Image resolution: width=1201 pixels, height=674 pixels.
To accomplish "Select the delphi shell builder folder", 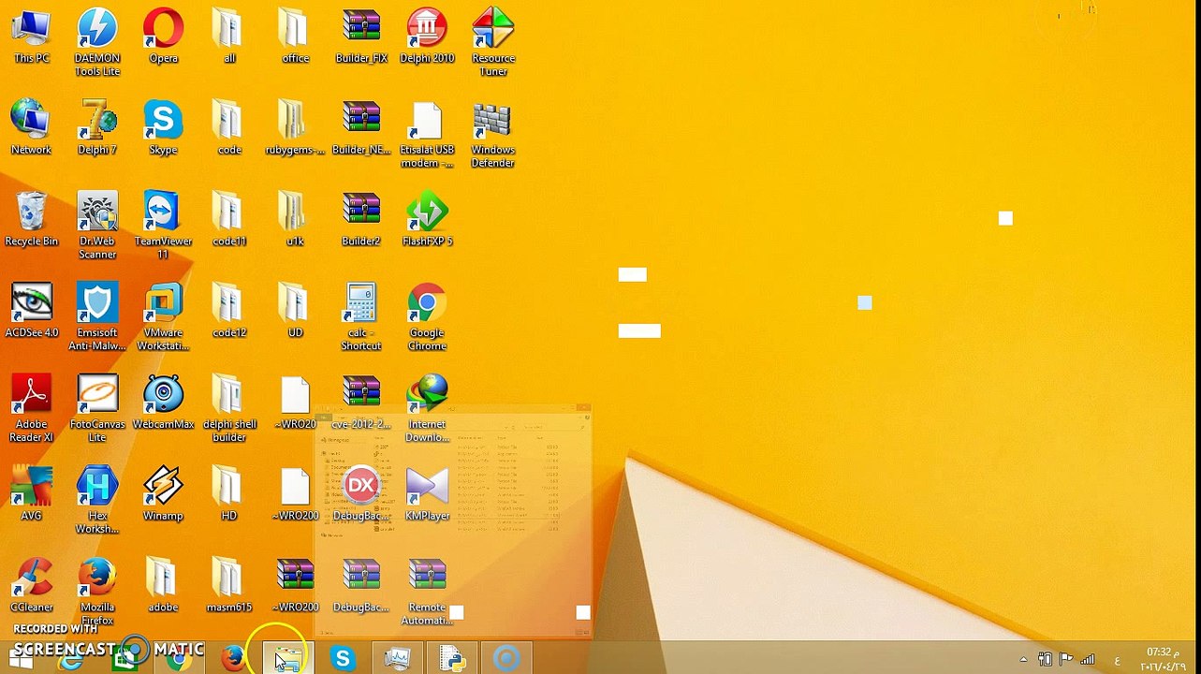I will [229, 409].
